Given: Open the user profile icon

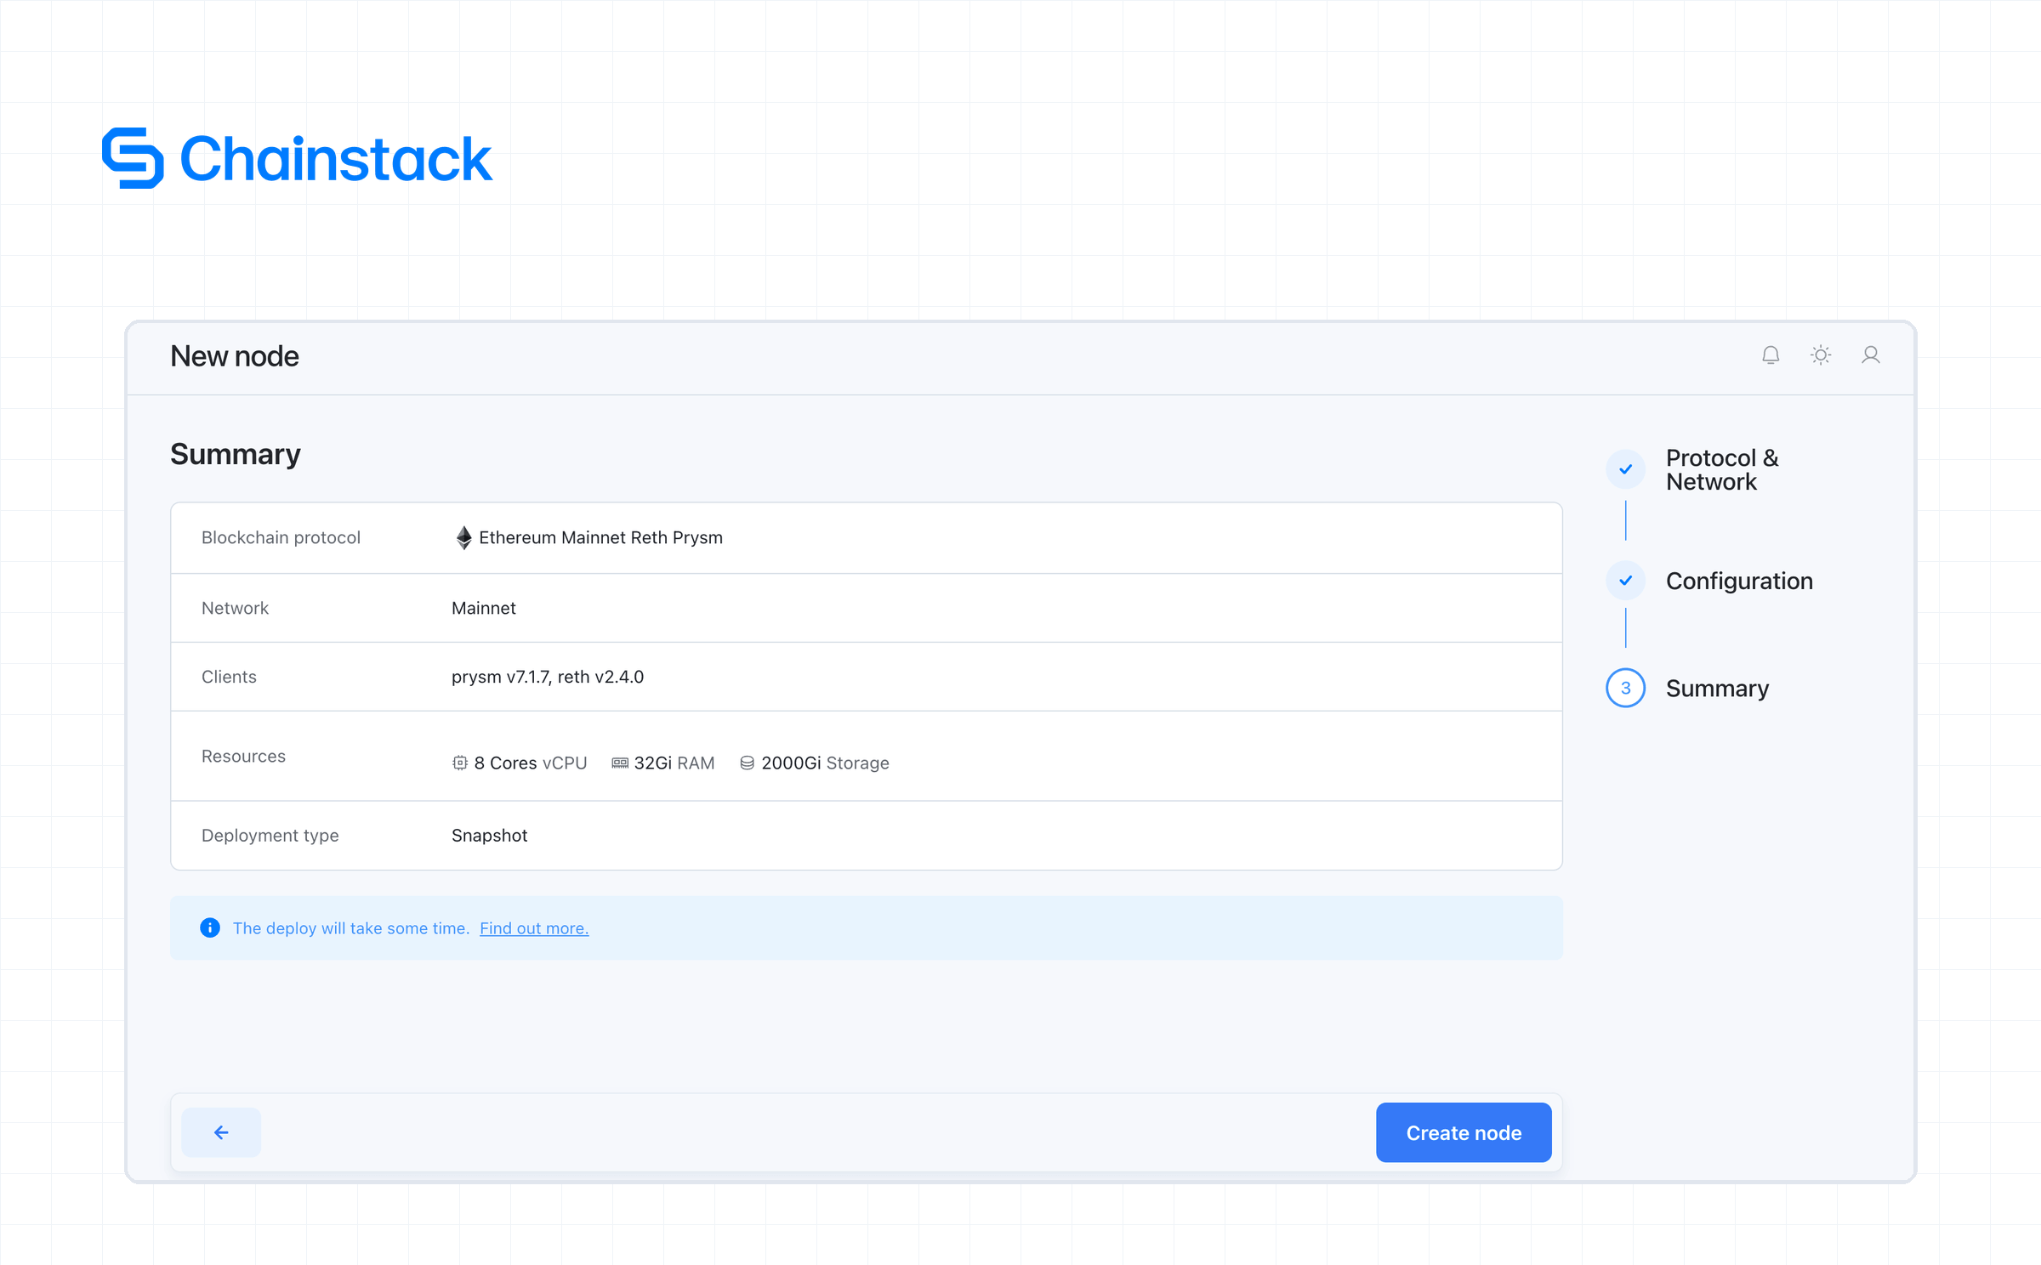Looking at the screenshot, I should pyautogui.click(x=1871, y=355).
